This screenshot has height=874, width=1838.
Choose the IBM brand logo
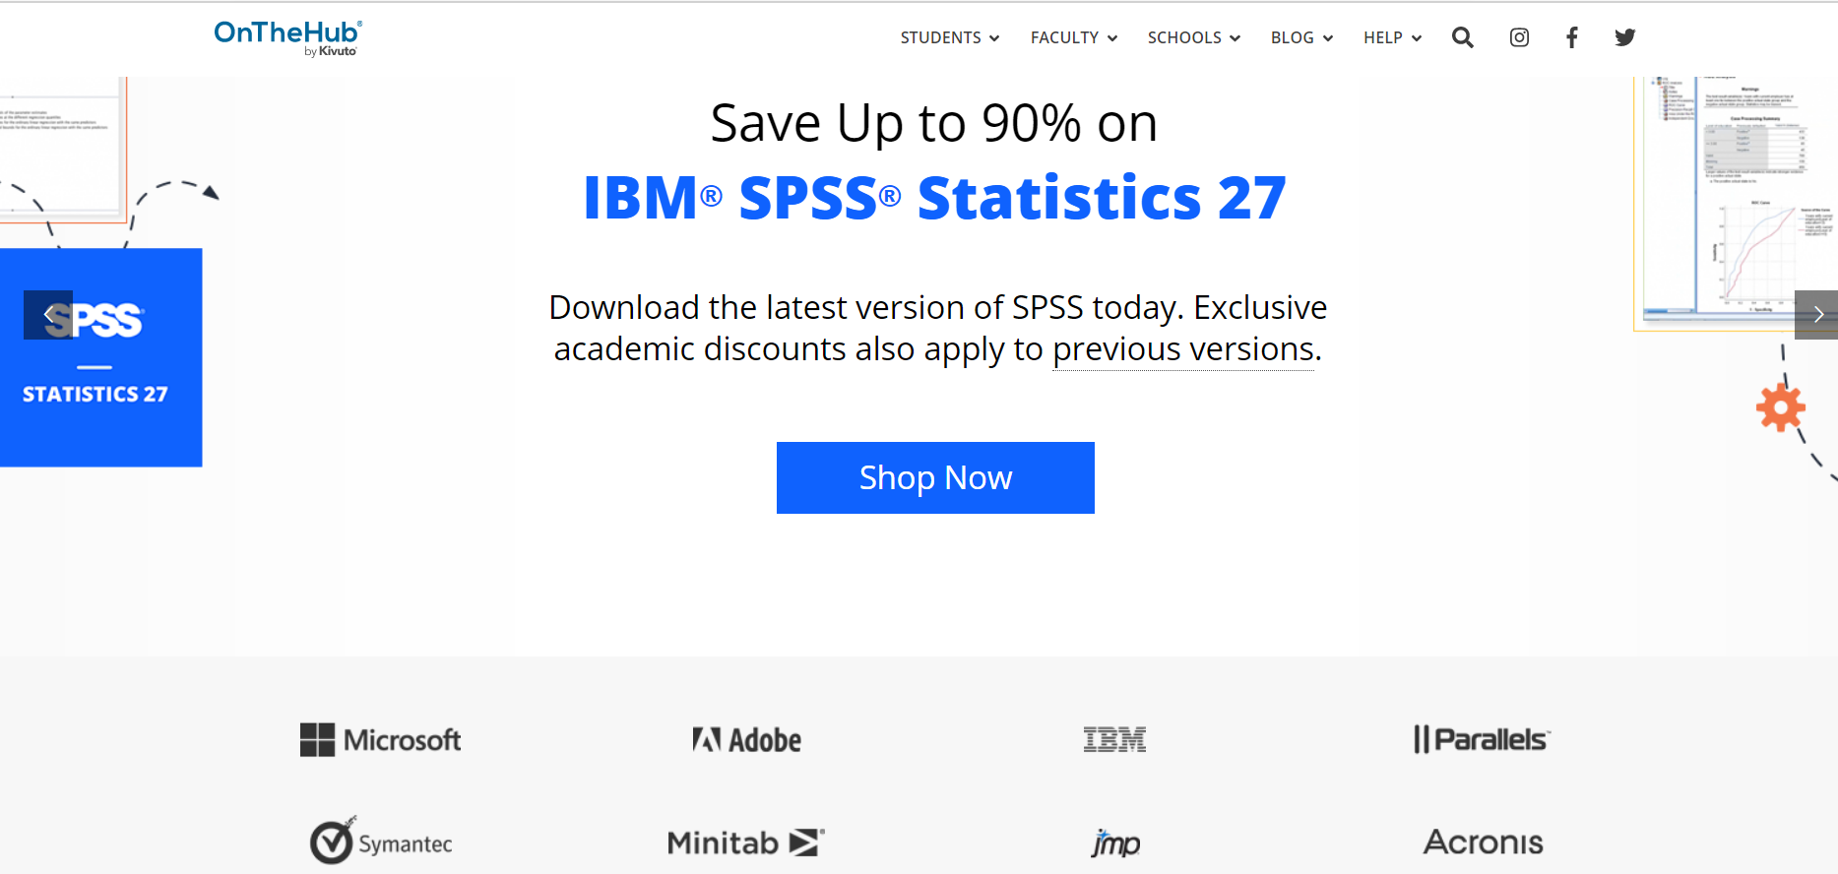[x=1114, y=740]
